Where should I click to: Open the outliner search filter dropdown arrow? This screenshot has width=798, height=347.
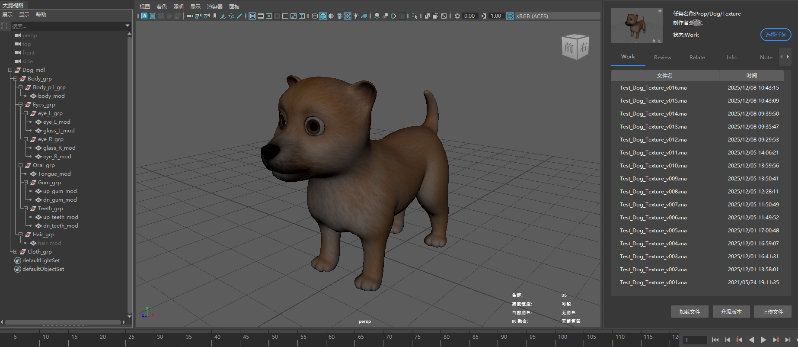point(128,26)
